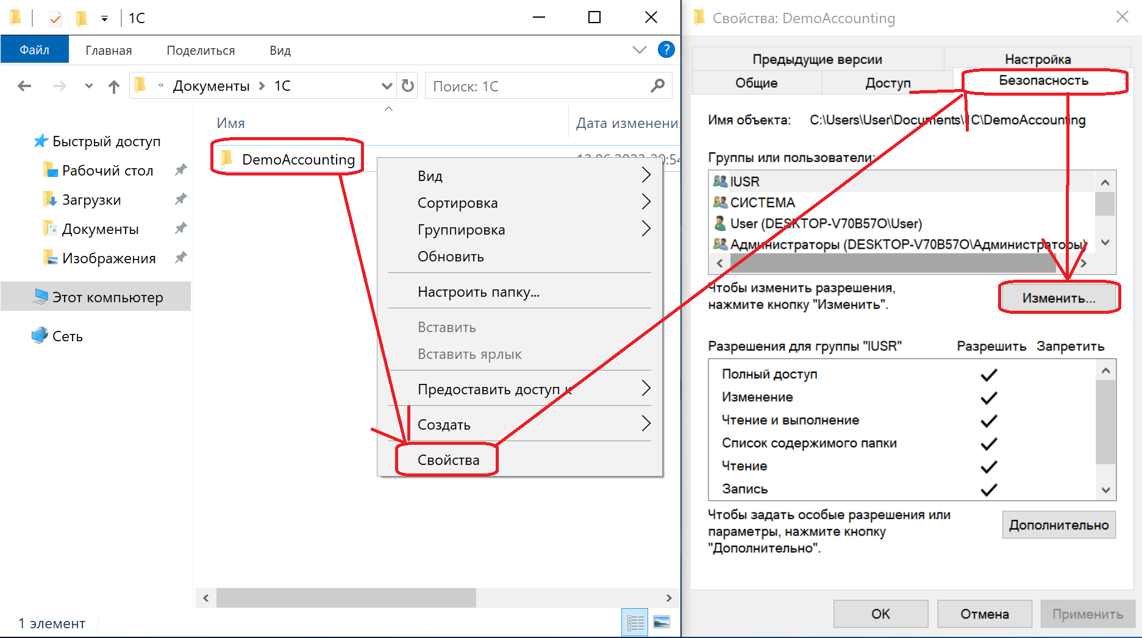Click OK in properties dialog
The image size is (1142, 638).
point(880,614)
